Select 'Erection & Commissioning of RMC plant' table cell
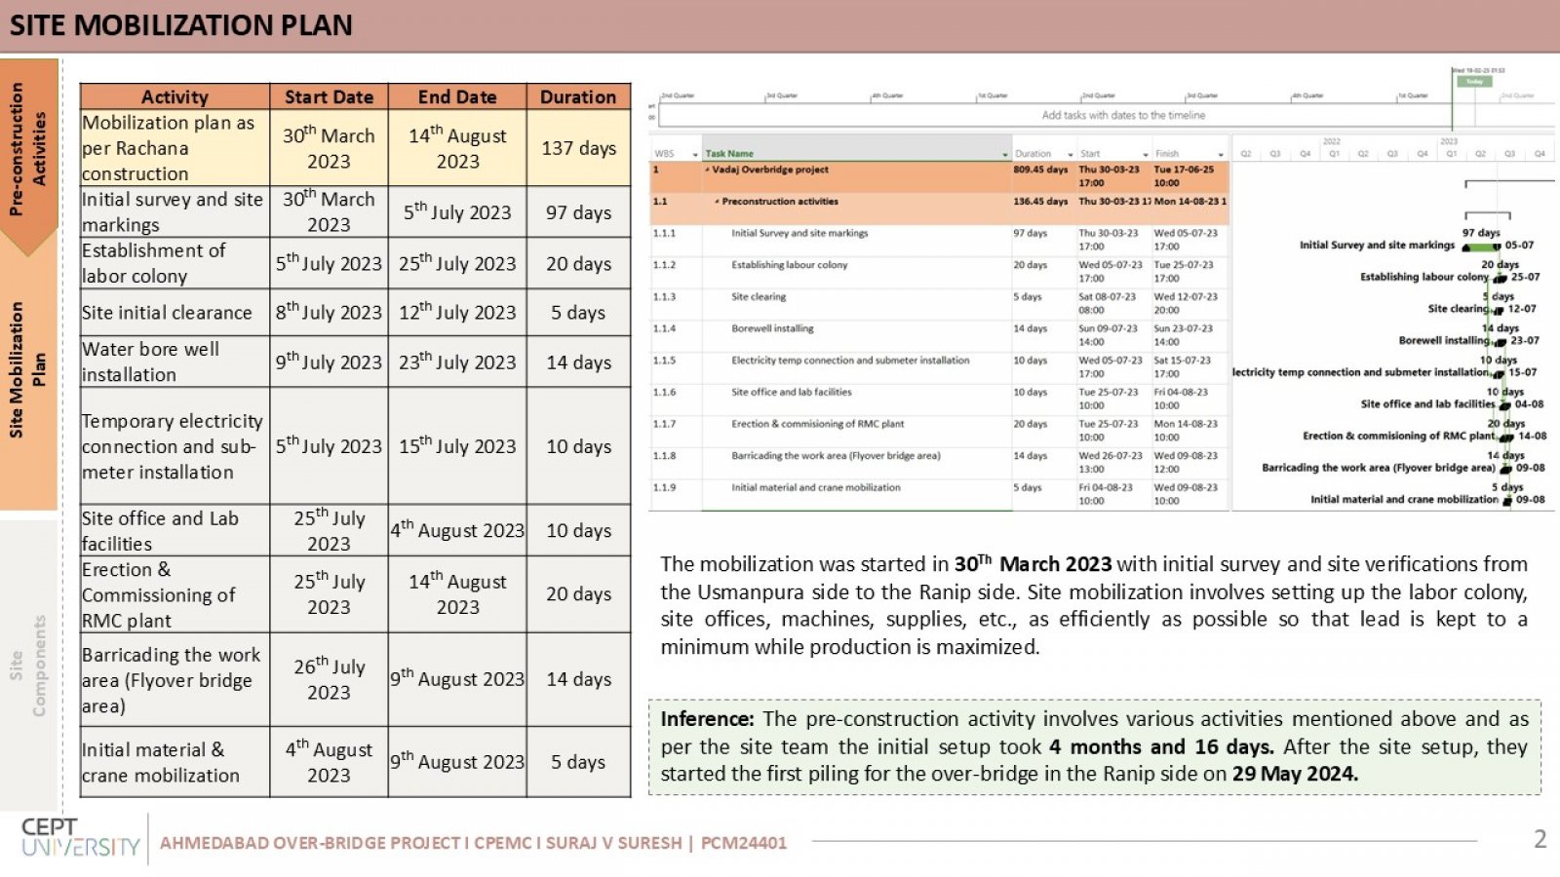Viewport: 1560px width, 877px height. point(175,594)
